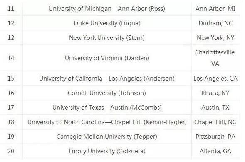Click University of California—Los Angeles (Anderson)
245x162 pixels.
tap(107, 79)
